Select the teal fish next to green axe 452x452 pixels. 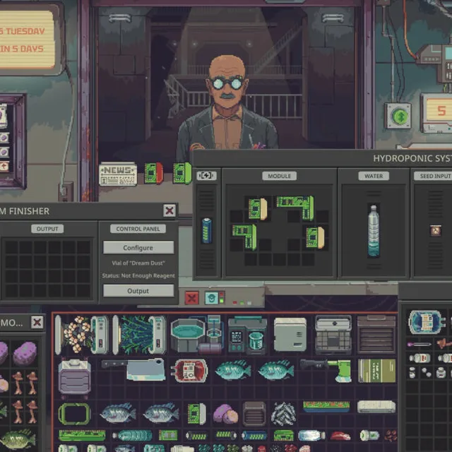(276, 370)
